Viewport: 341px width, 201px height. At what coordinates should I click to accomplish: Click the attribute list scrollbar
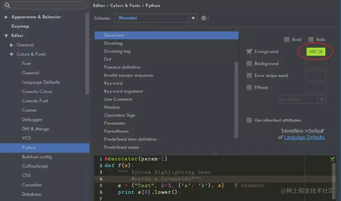coord(236,100)
